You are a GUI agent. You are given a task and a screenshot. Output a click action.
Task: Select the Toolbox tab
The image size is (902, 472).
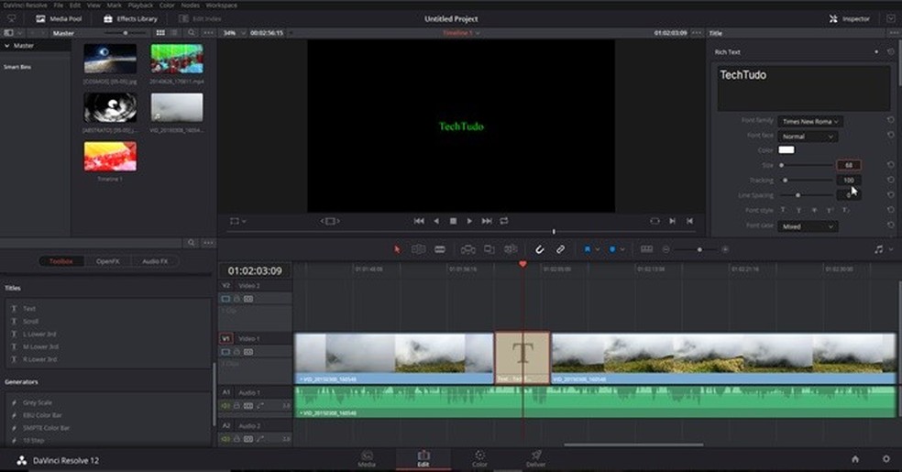tap(61, 261)
